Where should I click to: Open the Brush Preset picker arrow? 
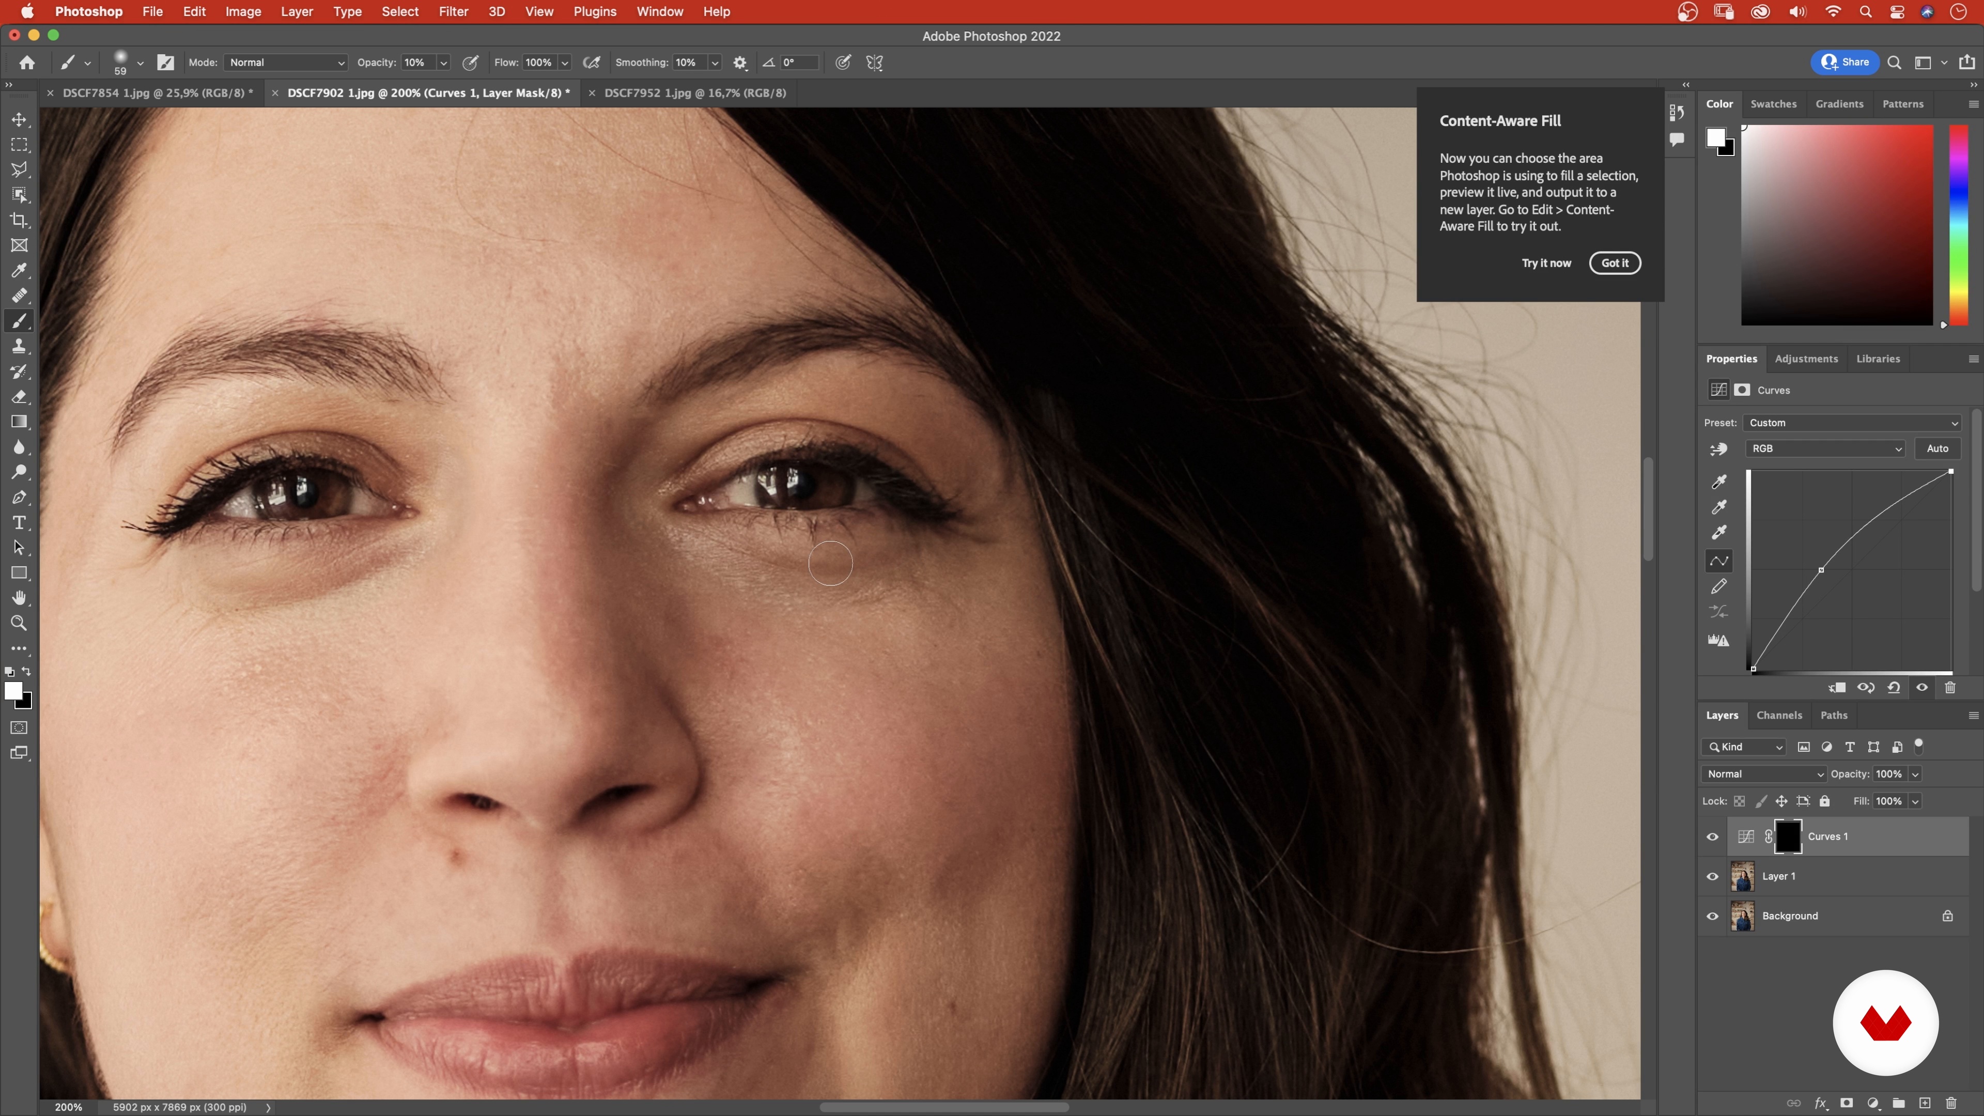click(x=140, y=63)
